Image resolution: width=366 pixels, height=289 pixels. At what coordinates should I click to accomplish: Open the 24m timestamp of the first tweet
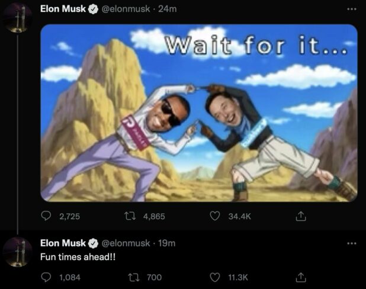[168, 9]
